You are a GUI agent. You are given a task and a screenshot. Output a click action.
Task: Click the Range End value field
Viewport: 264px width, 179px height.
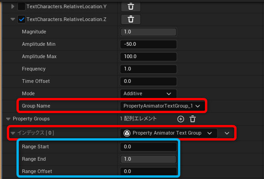tap(148, 159)
